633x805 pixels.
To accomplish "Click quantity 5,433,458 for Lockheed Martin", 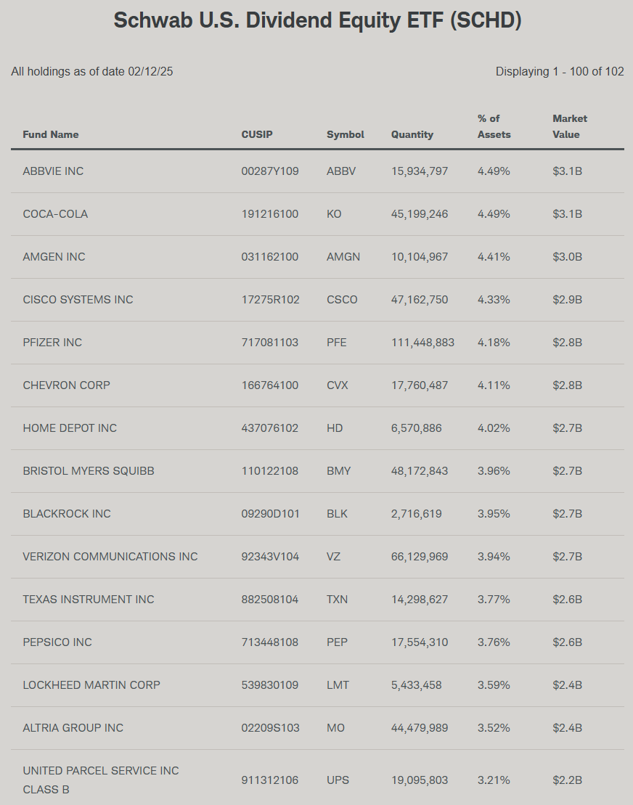I will click(x=417, y=685).
